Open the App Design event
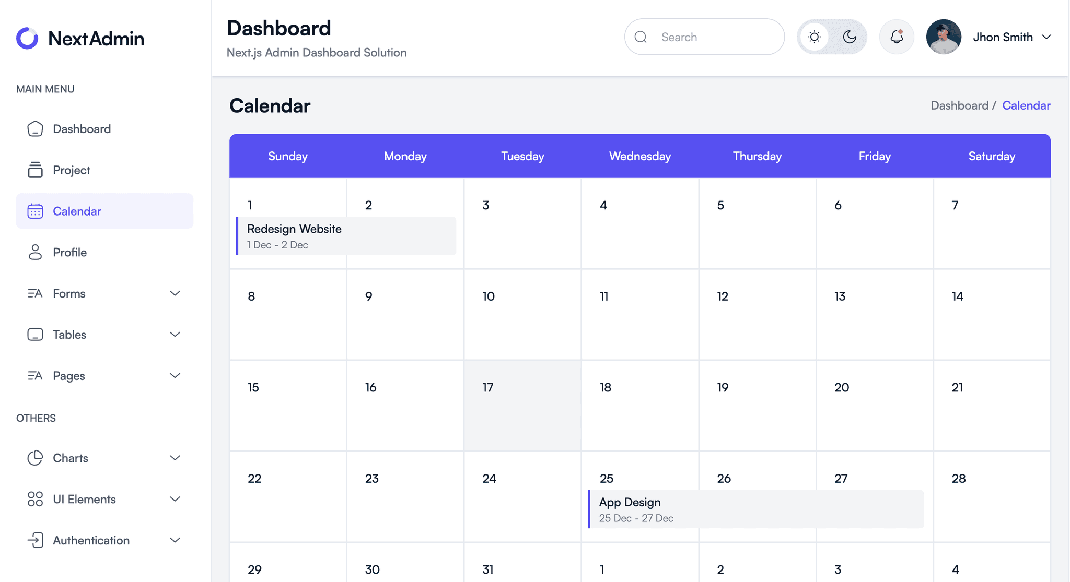Screen dimensions: 1070x582 755,509
